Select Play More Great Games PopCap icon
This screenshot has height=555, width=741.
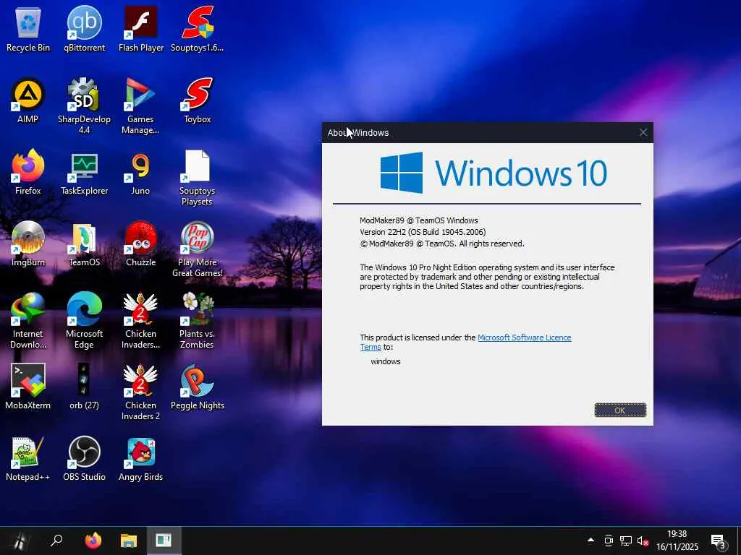tap(197, 249)
